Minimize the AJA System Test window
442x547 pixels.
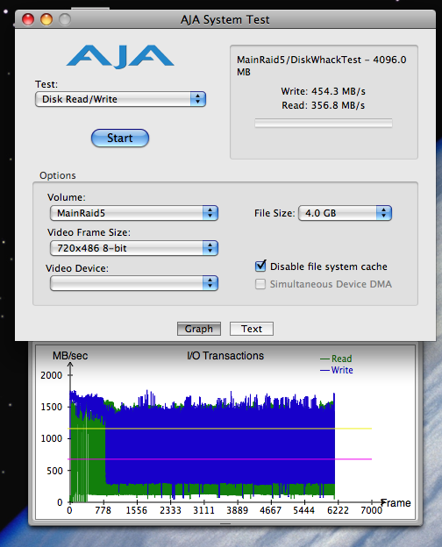(x=46, y=19)
